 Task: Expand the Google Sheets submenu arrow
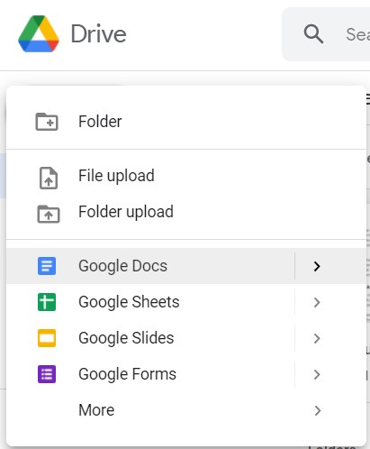click(317, 302)
